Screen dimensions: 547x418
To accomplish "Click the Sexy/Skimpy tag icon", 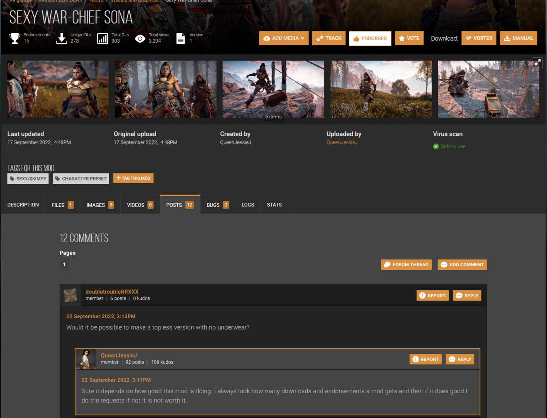I will pyautogui.click(x=12, y=179).
